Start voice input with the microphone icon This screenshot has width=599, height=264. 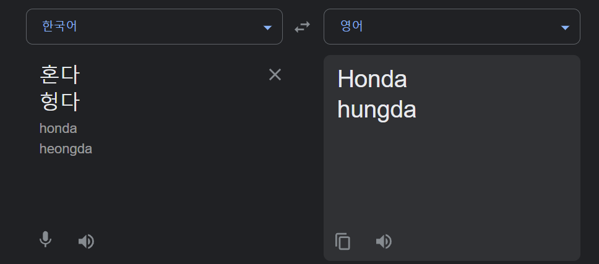click(x=45, y=240)
